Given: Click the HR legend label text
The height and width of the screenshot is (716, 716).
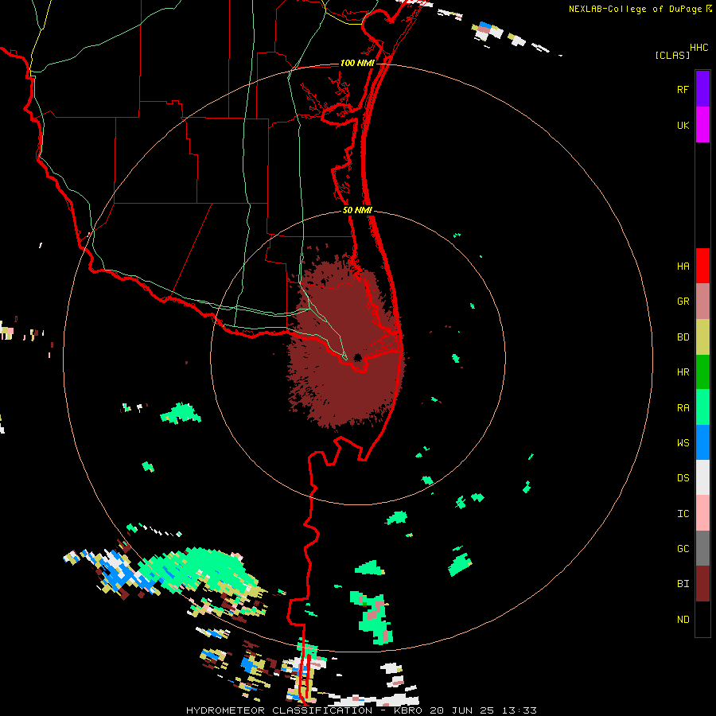Looking at the screenshot, I should pos(683,372).
